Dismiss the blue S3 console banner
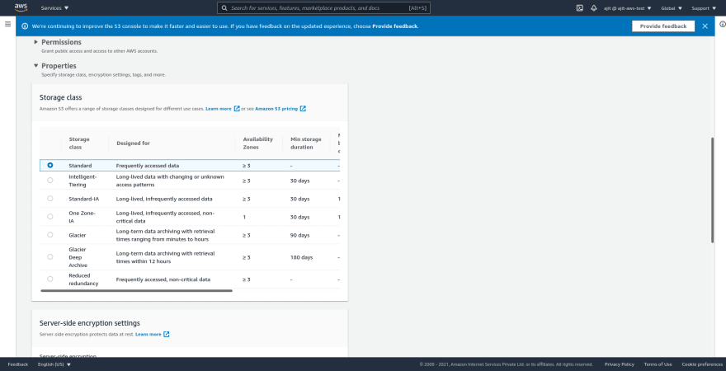Screen dimensions: 726x371 705,26
